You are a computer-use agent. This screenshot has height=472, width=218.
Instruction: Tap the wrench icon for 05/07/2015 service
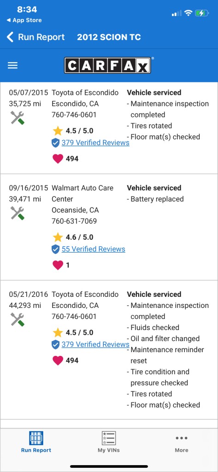18,118
